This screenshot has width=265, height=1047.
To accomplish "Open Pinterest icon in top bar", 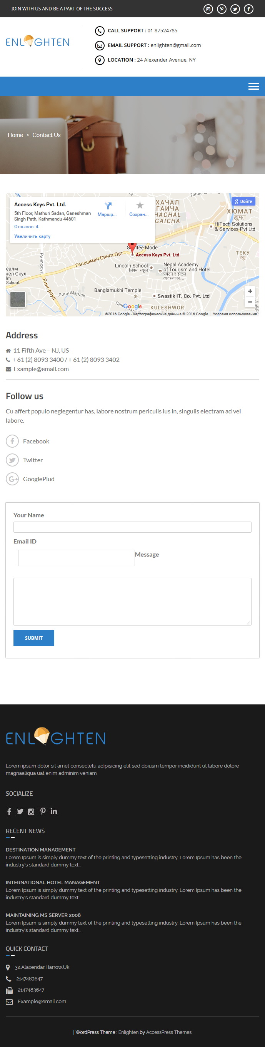I will [222, 9].
